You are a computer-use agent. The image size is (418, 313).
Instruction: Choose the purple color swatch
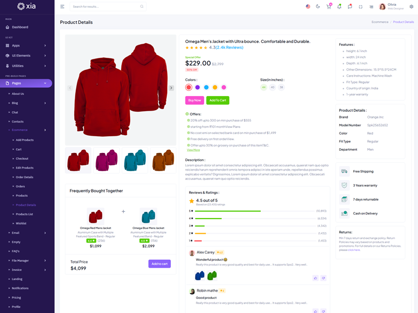pyautogui.click(x=198, y=87)
